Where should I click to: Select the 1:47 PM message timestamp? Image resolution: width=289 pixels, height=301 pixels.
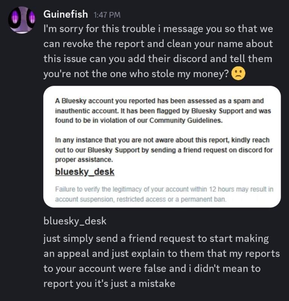[x=107, y=15]
